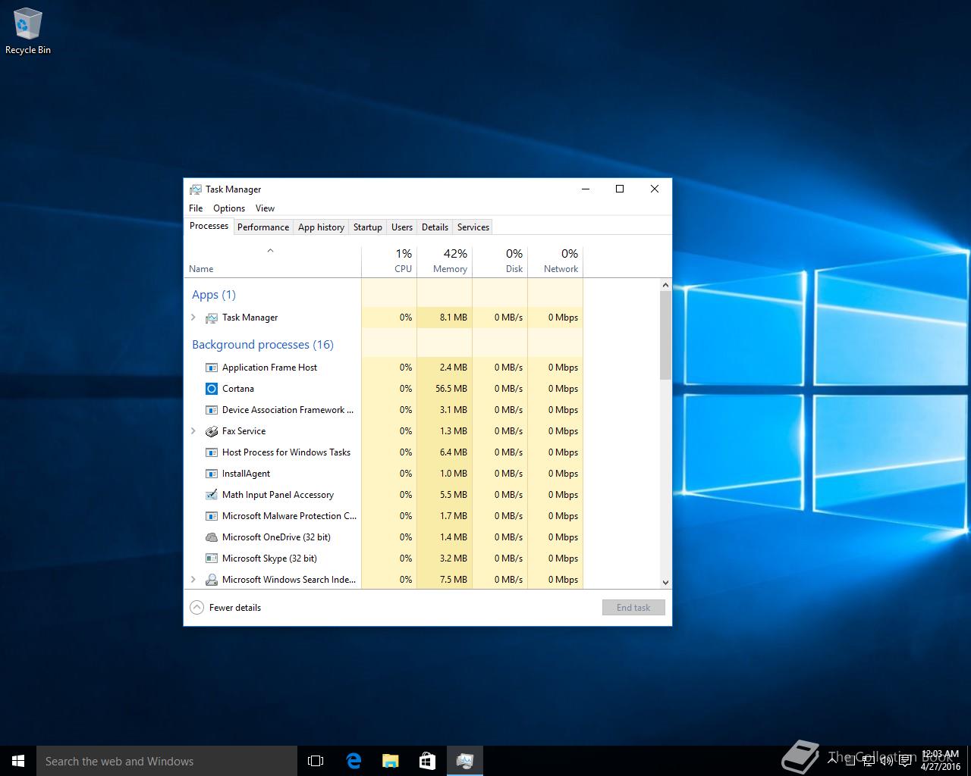Click the Cortana process icon

pos(212,389)
